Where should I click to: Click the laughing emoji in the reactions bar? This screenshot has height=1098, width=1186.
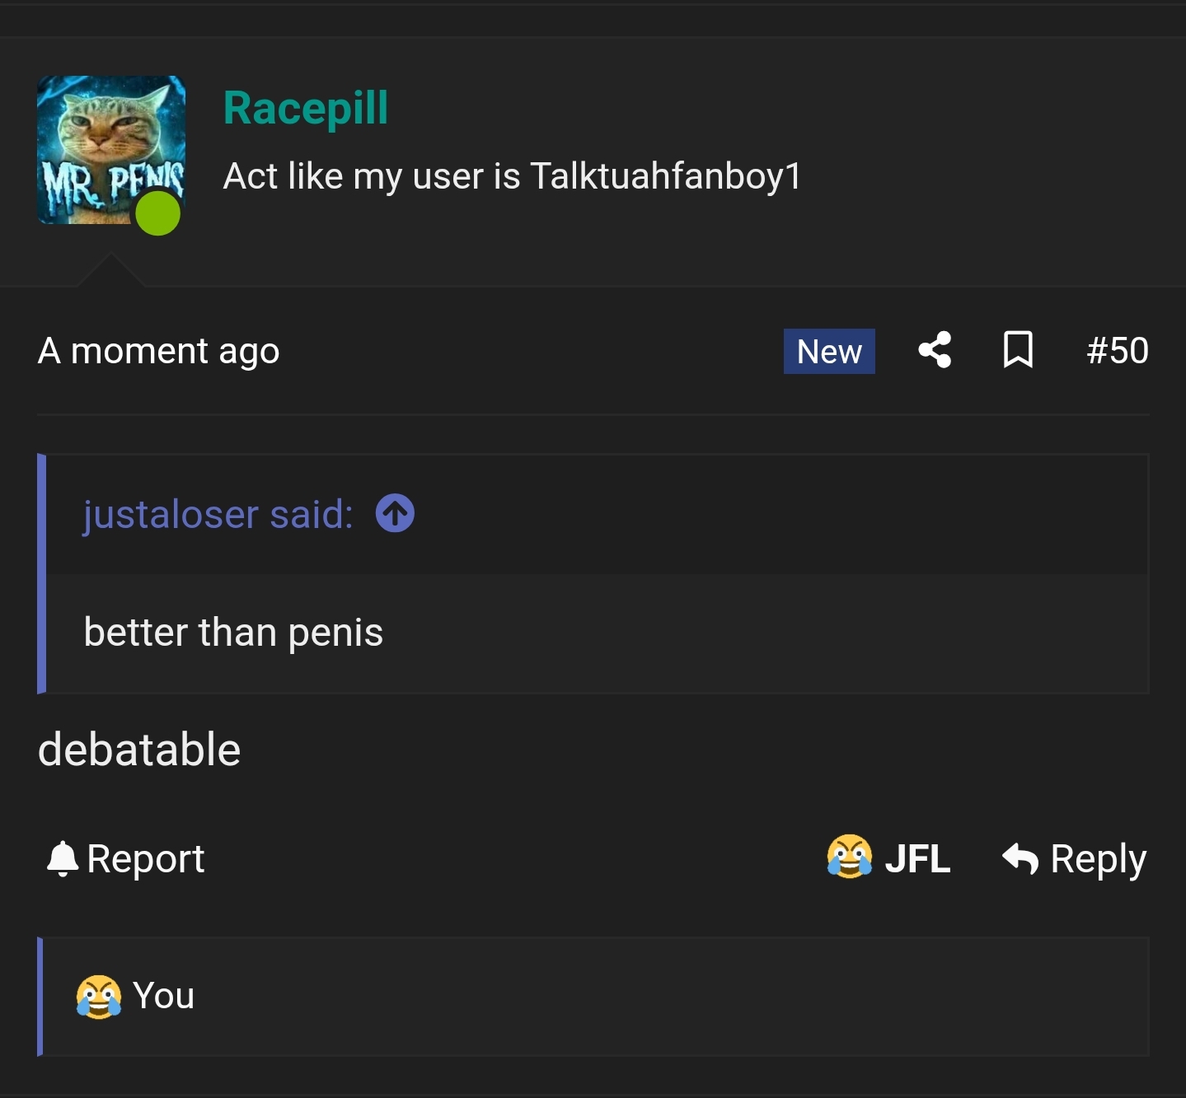[x=99, y=996]
